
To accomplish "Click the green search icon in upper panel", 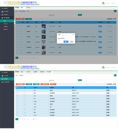I will [x=80, y=15].
